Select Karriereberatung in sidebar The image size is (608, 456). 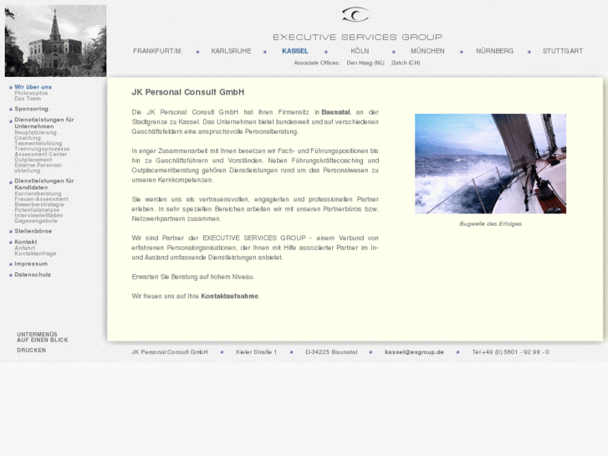[x=38, y=193]
